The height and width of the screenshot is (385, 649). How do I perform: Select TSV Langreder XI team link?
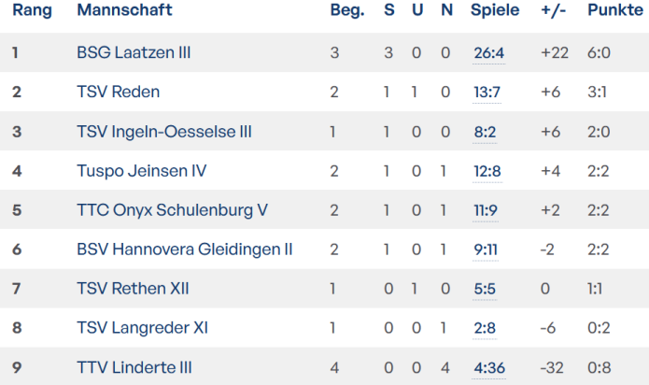coord(142,328)
